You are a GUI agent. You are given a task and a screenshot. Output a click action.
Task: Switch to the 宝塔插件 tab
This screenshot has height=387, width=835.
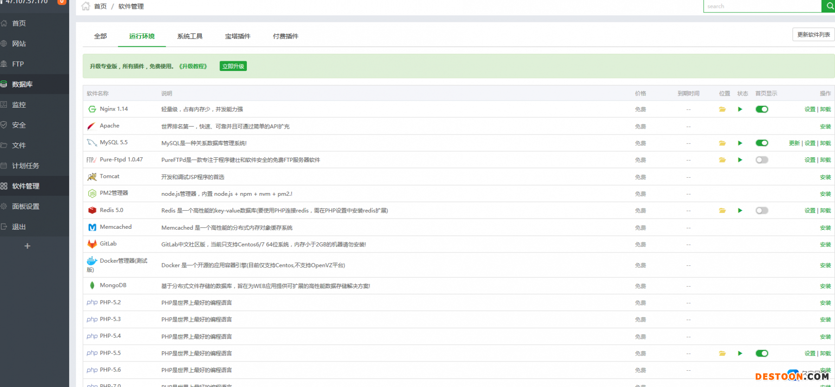pos(238,36)
